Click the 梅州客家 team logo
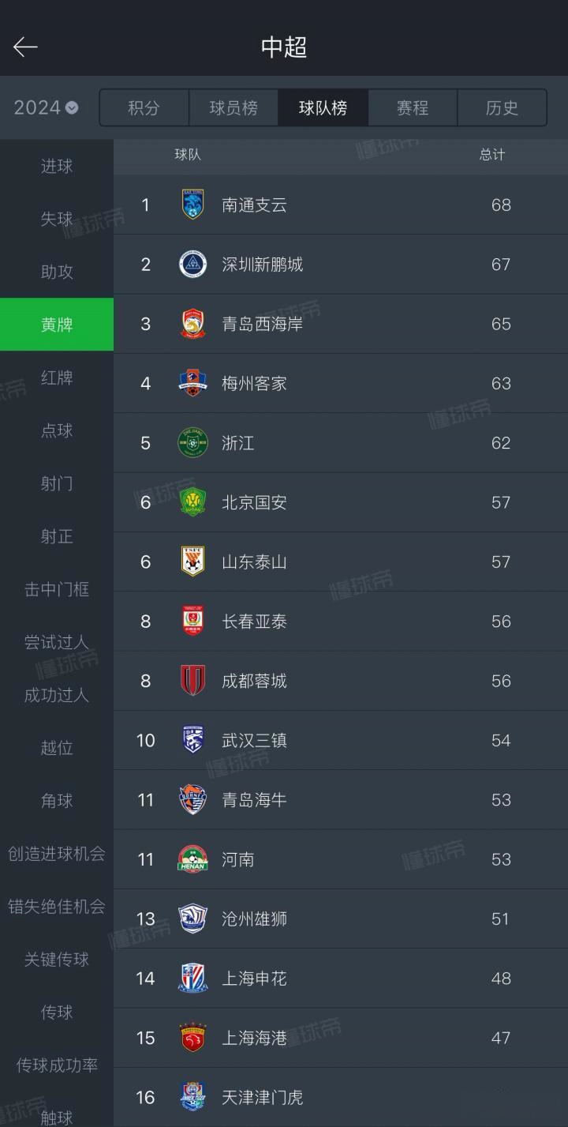This screenshot has width=568, height=1127. [x=192, y=383]
